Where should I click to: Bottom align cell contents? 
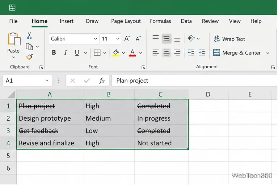[177, 40]
